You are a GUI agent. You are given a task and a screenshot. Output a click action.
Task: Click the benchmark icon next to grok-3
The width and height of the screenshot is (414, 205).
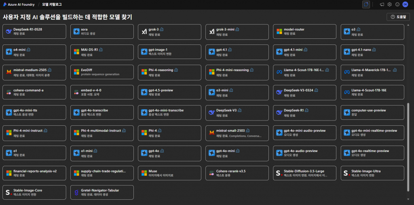point(162,30)
